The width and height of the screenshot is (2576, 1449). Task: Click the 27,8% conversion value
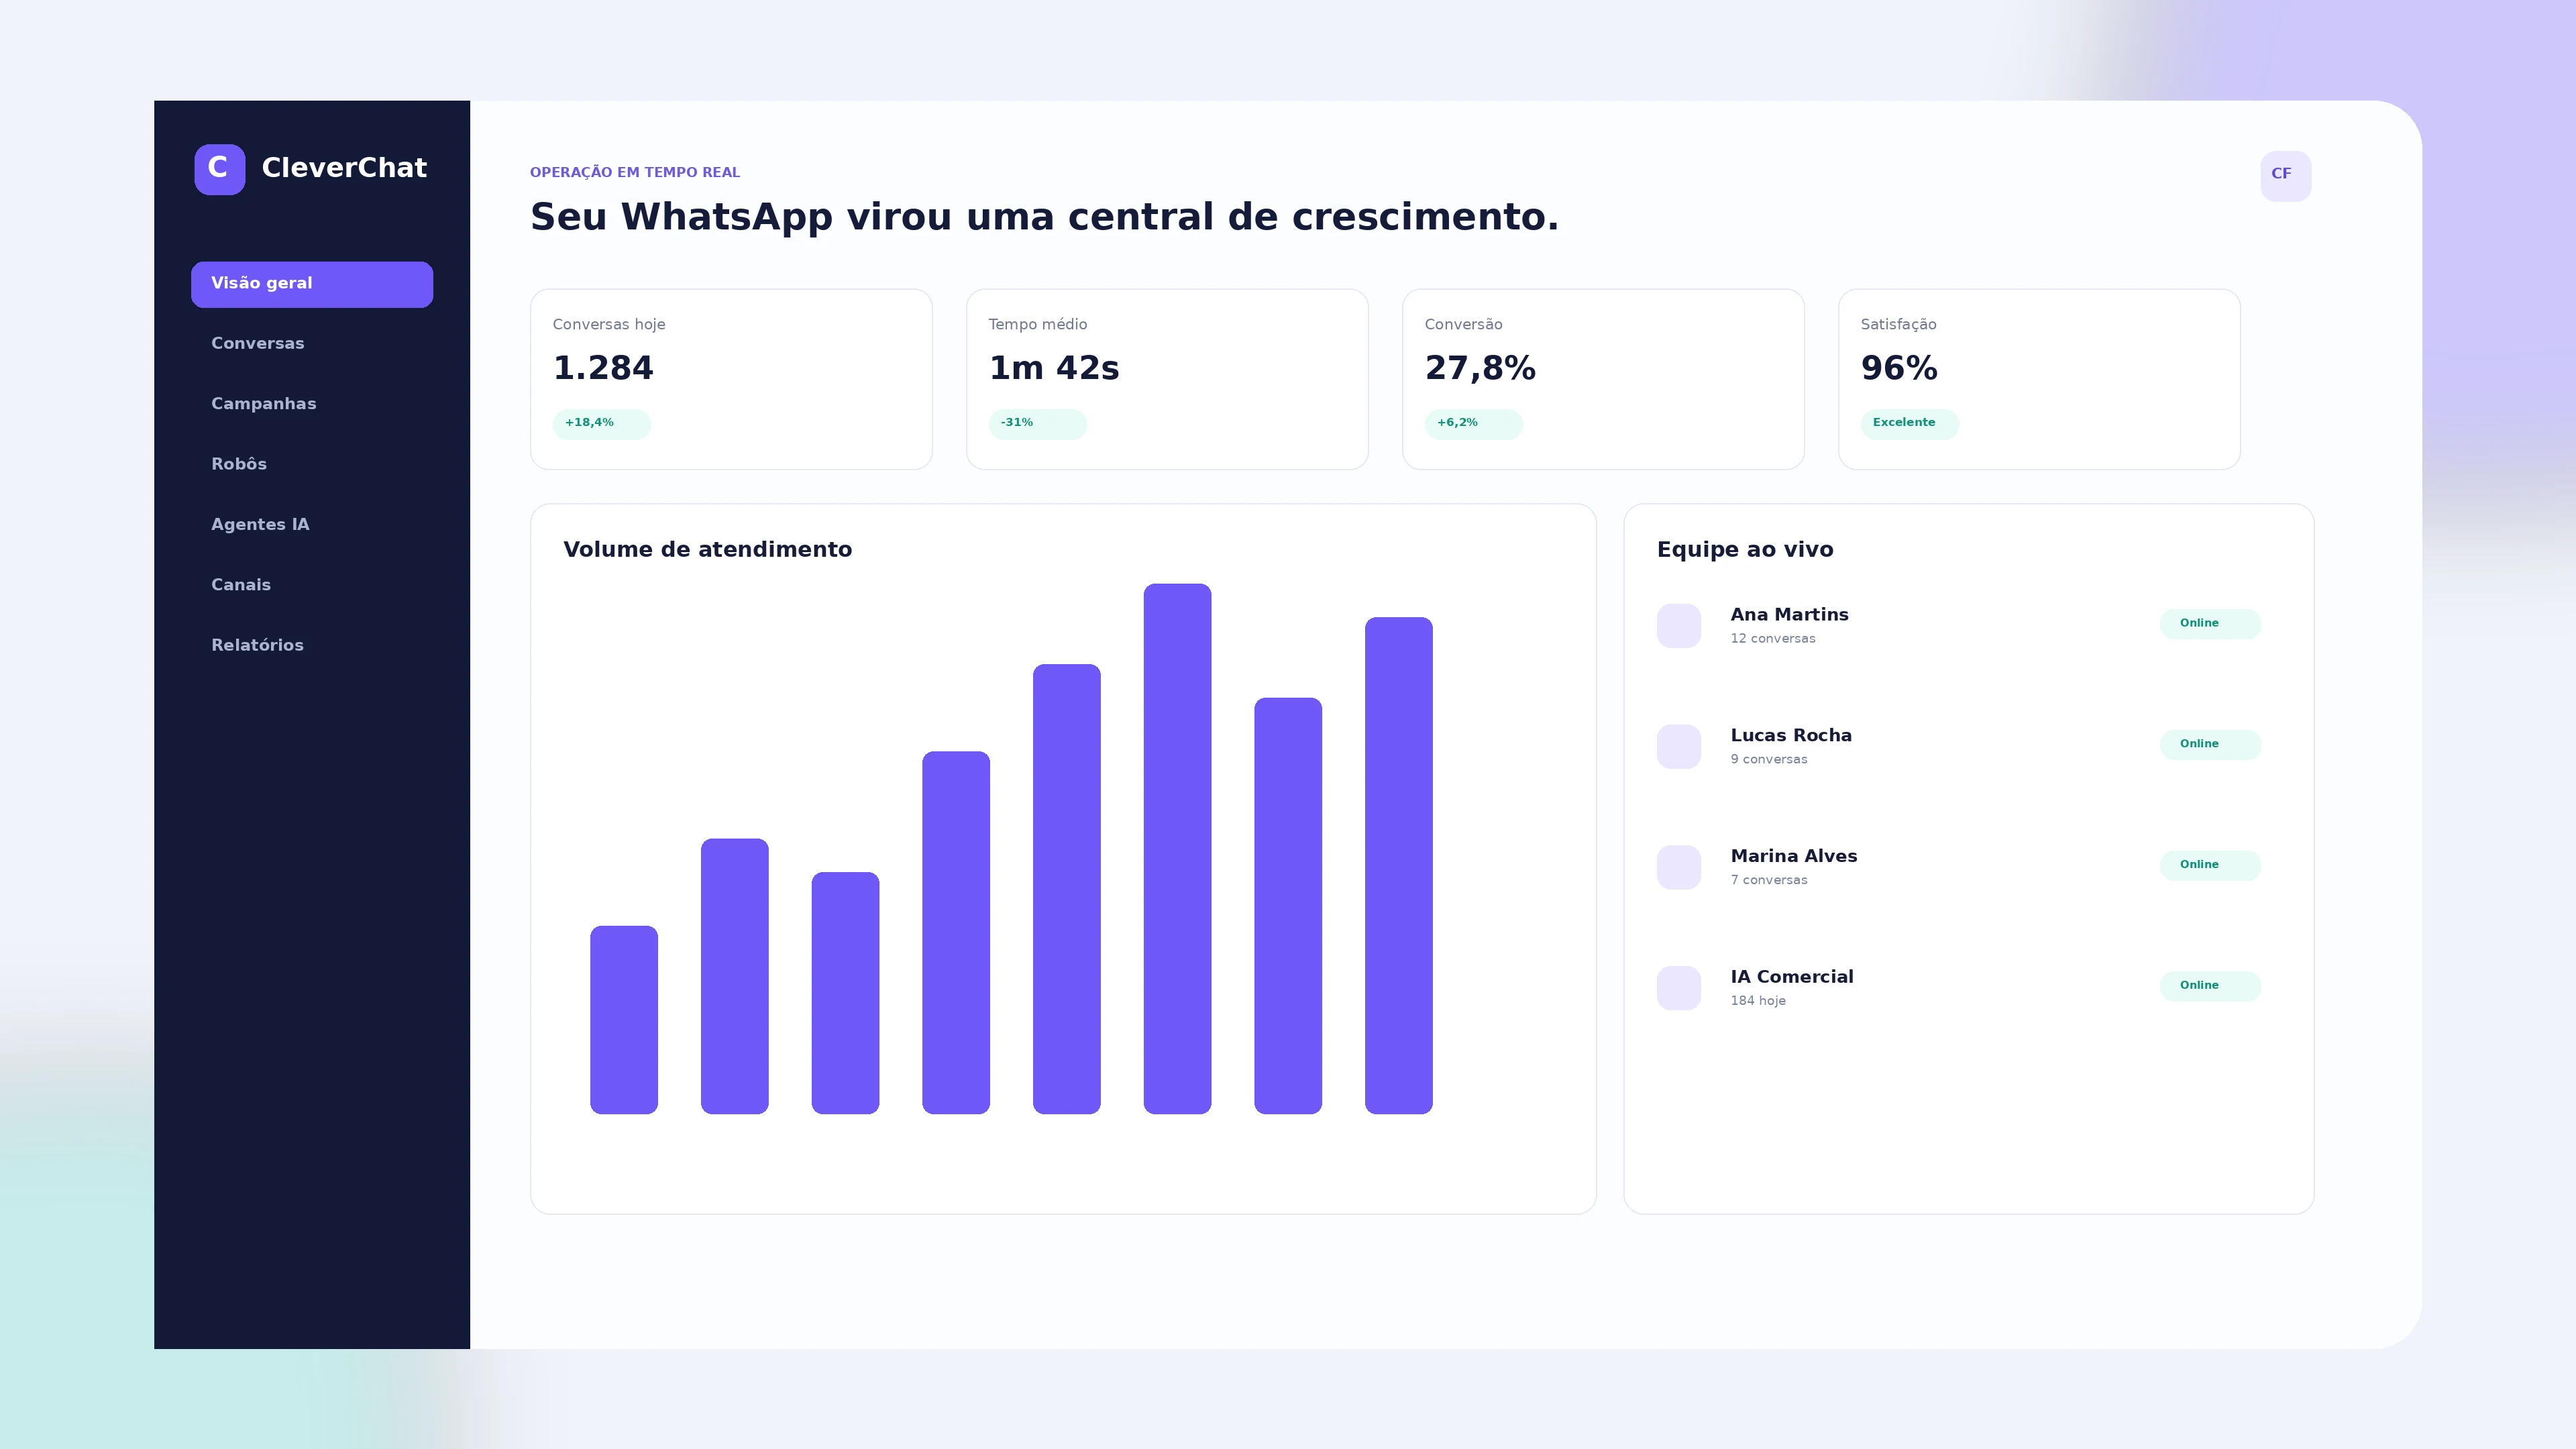tap(1480, 369)
